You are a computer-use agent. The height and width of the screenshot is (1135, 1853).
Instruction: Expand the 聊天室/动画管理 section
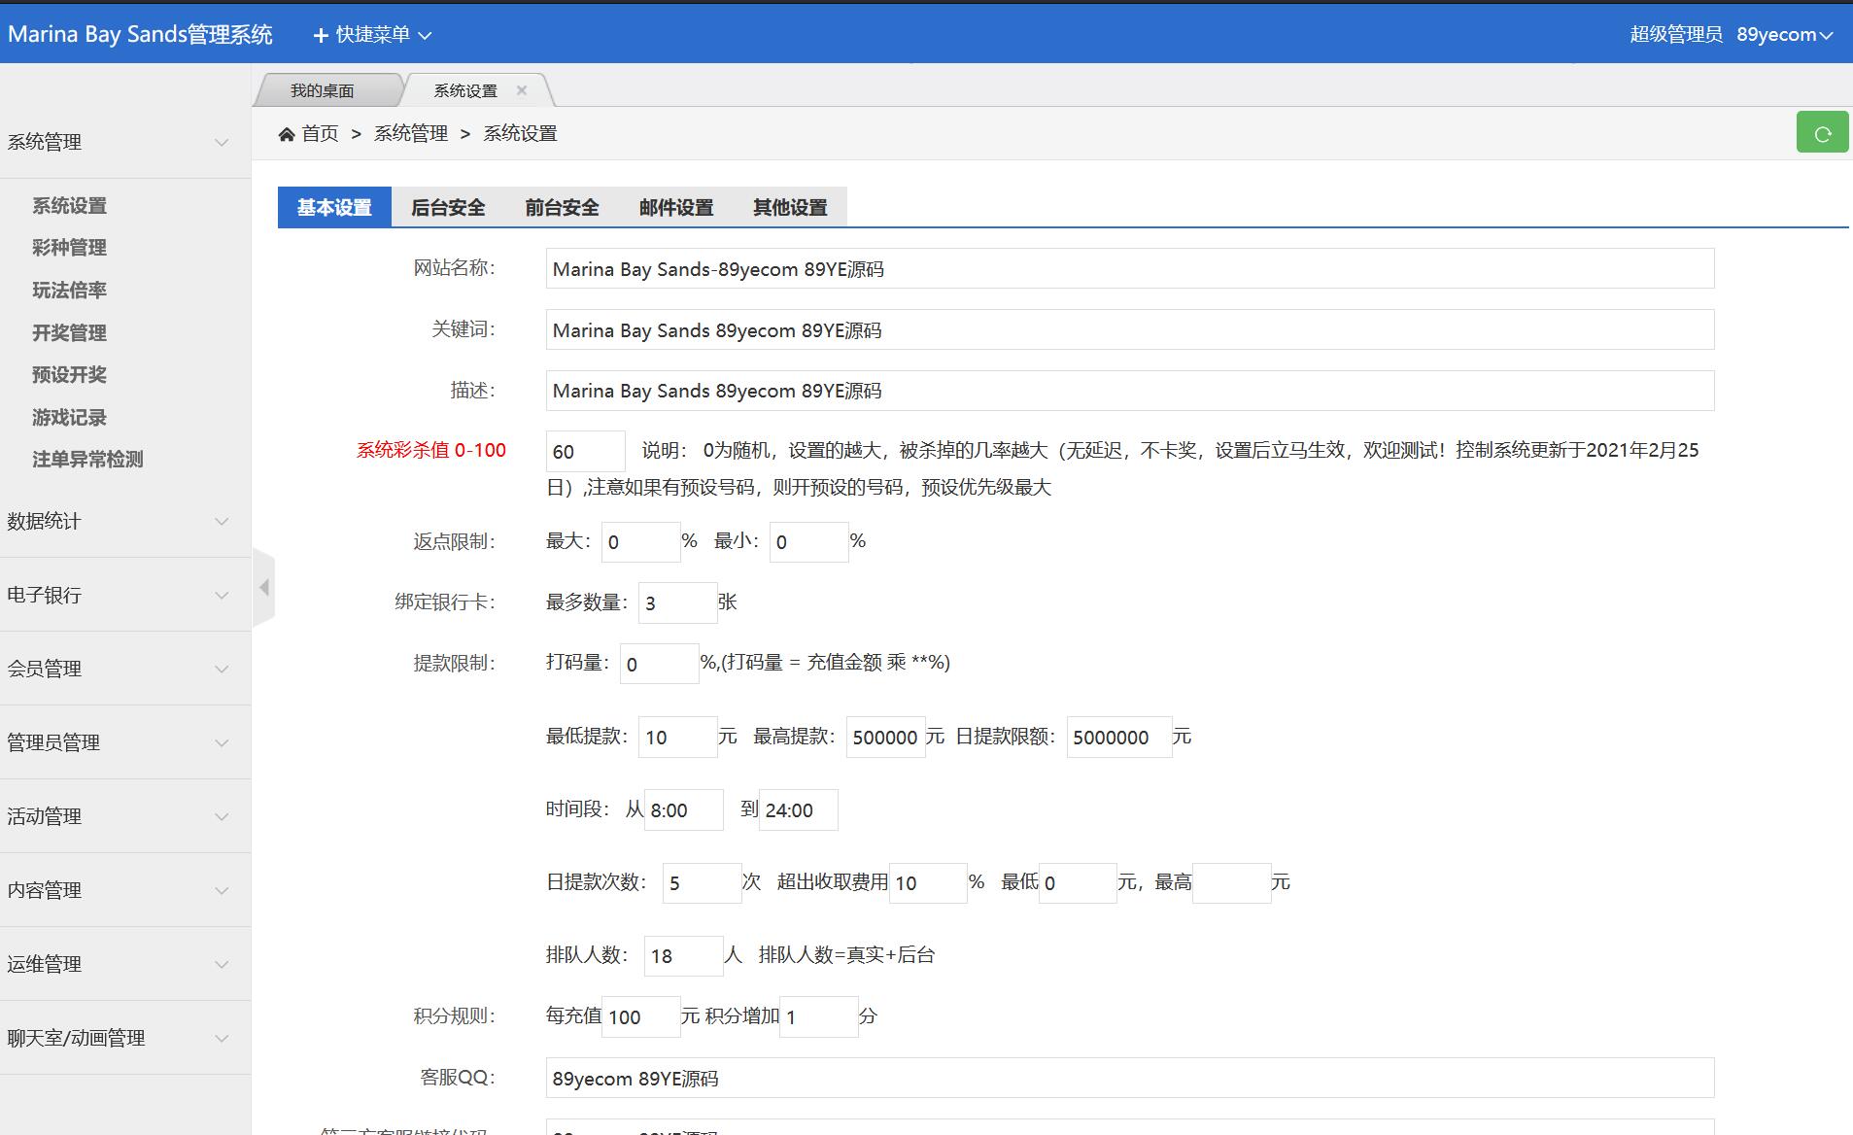[124, 1038]
